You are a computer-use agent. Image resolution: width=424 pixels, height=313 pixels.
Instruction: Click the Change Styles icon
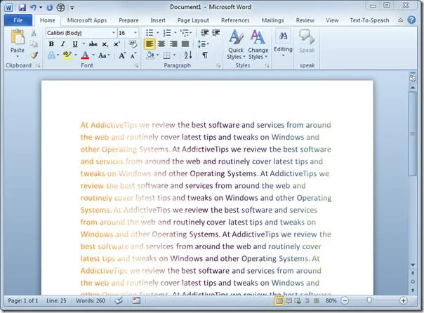click(x=258, y=37)
